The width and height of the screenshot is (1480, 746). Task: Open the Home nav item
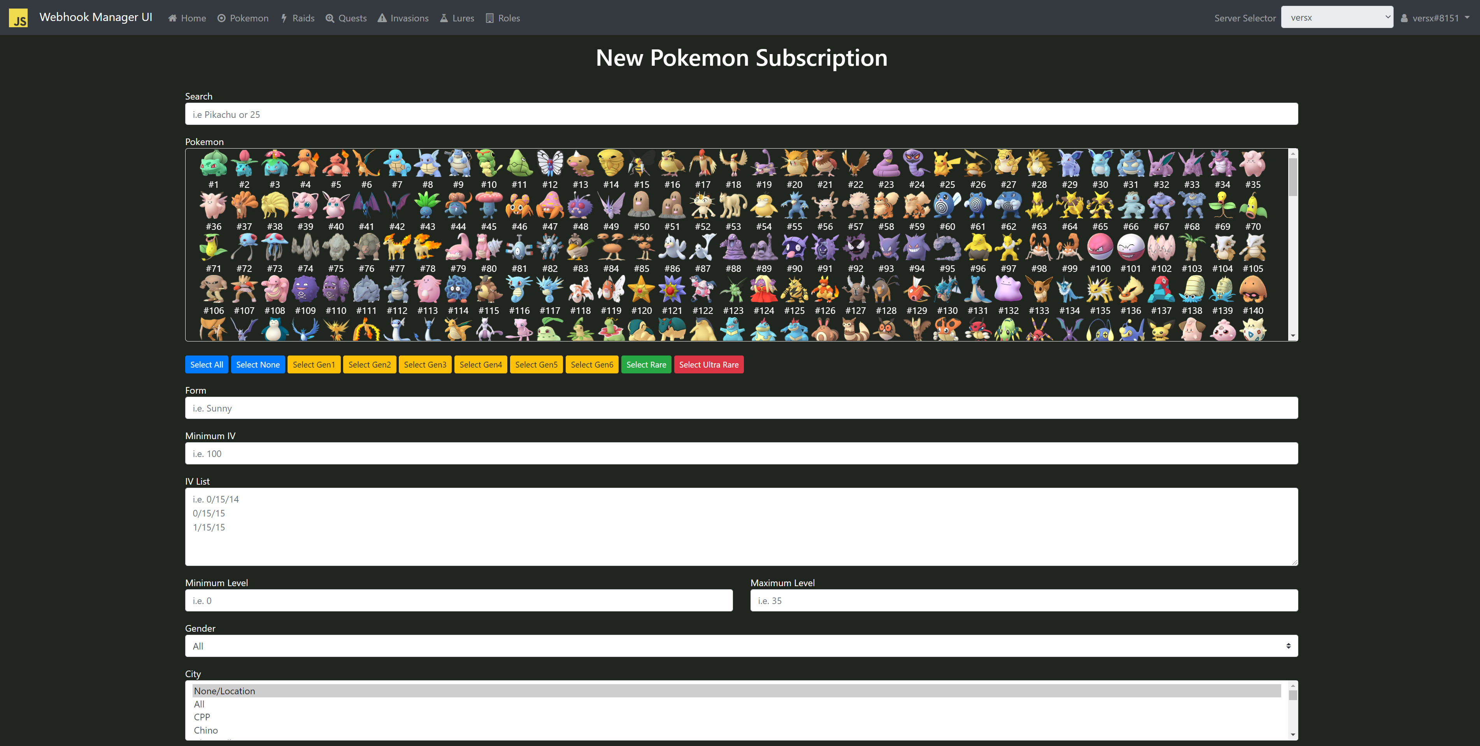(187, 18)
